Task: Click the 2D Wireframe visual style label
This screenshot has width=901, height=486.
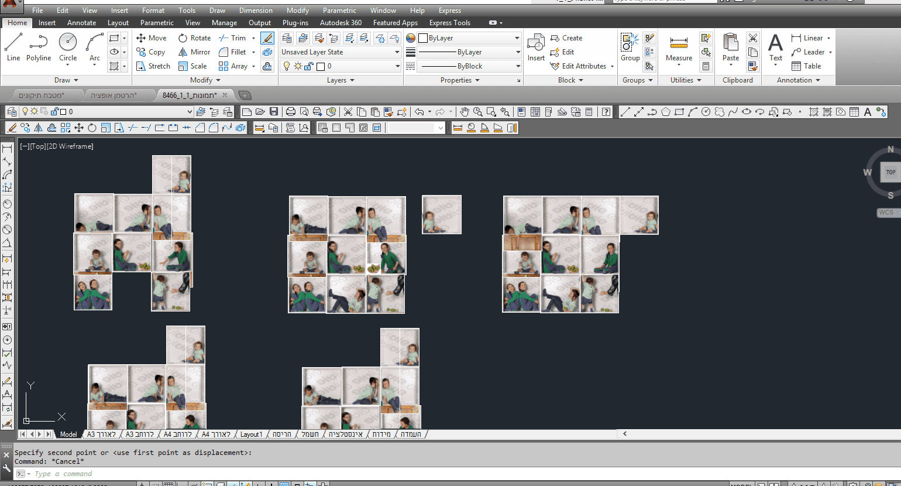Action: point(70,146)
